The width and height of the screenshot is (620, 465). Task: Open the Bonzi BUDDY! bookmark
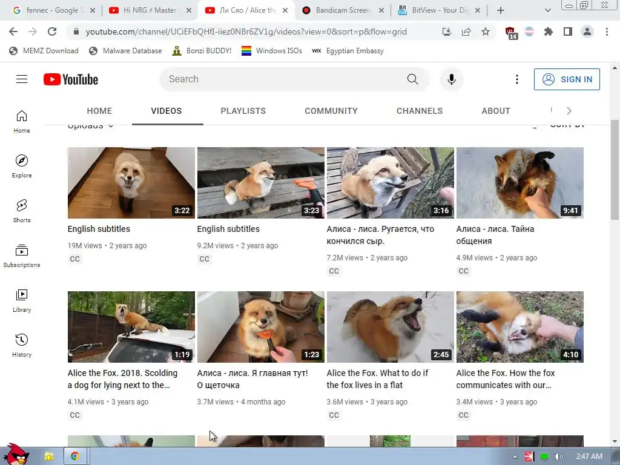tap(202, 51)
